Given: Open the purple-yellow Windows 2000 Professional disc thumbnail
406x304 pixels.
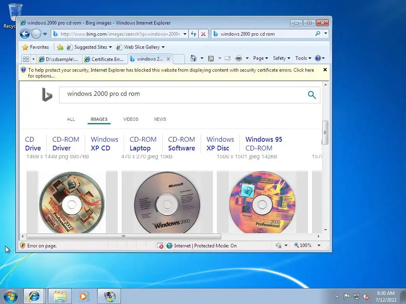Looking at the screenshot, I should pos(262,202).
